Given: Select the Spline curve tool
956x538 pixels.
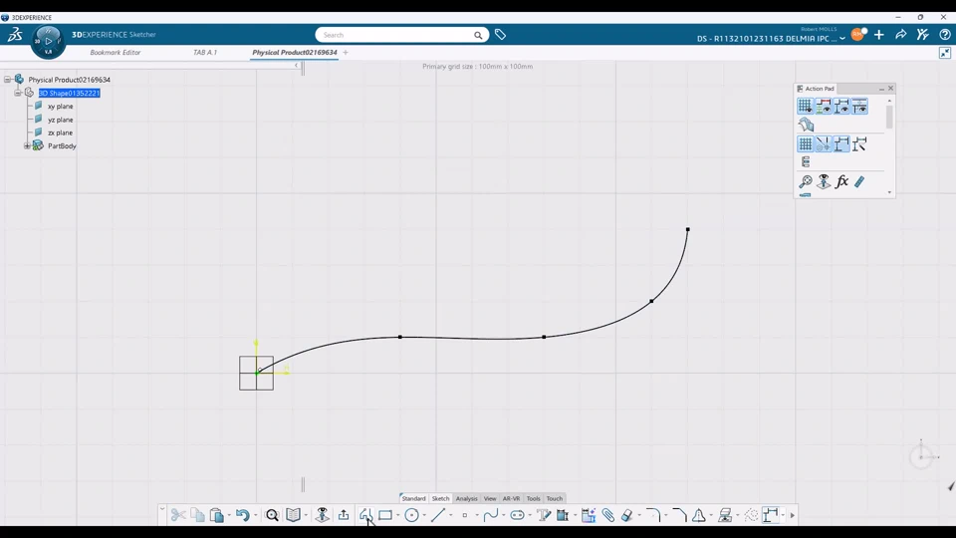Looking at the screenshot, I should pyautogui.click(x=490, y=515).
